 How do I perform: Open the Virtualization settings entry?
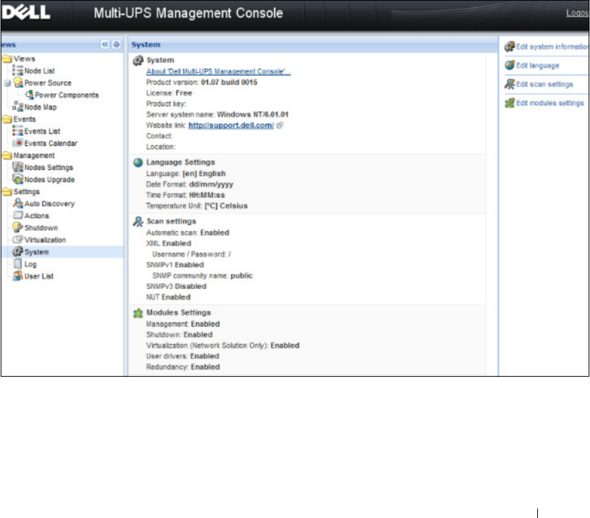click(45, 240)
